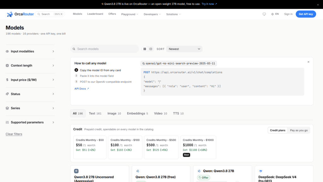Click step 3 POST to OpenAI-compatible endpoint

[x=103, y=82]
